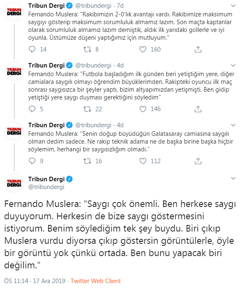Retweet the tweet with 16 retweets
Image resolution: width=240 pixels, height=288 pixels.
(87, 161)
